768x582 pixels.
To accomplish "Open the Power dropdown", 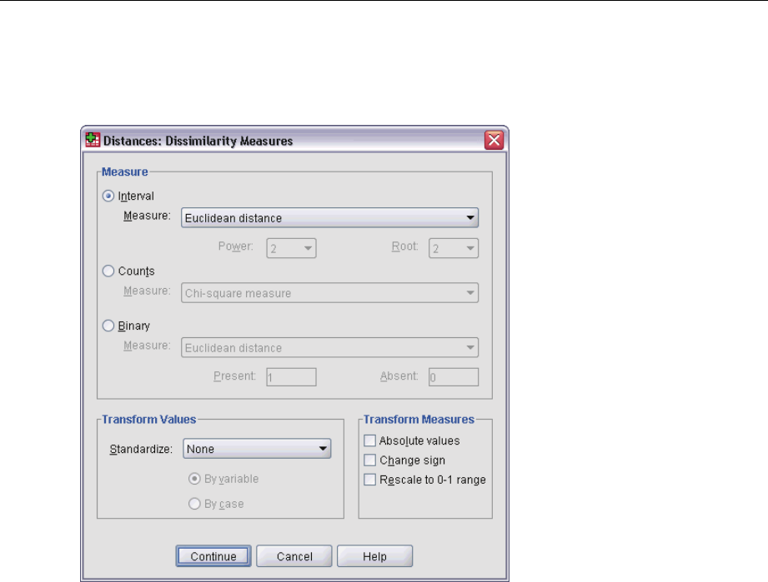I will coord(291,248).
